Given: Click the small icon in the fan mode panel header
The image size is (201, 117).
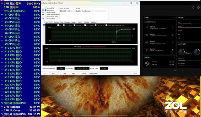Looking at the screenshot, I should tap(174, 18).
